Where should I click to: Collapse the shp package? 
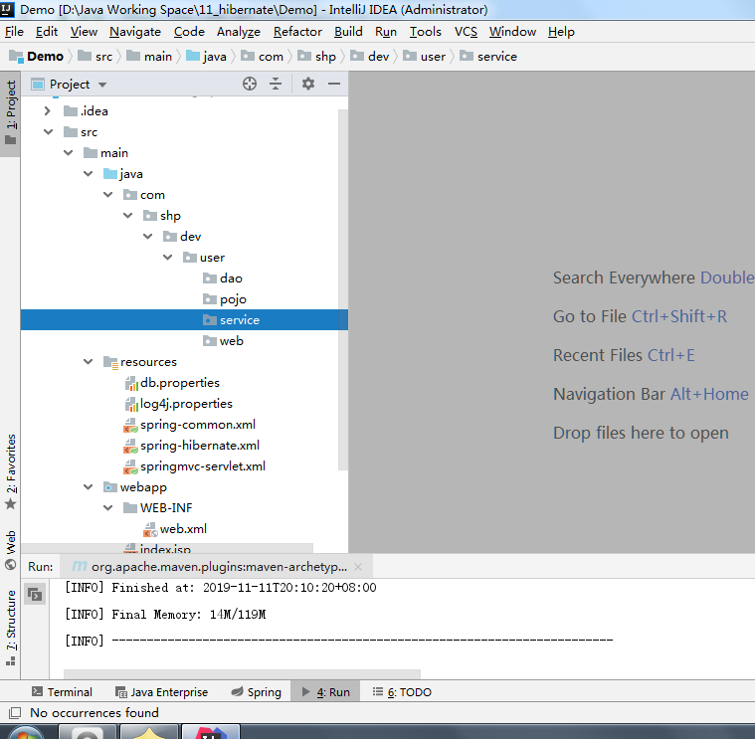pyautogui.click(x=127, y=216)
